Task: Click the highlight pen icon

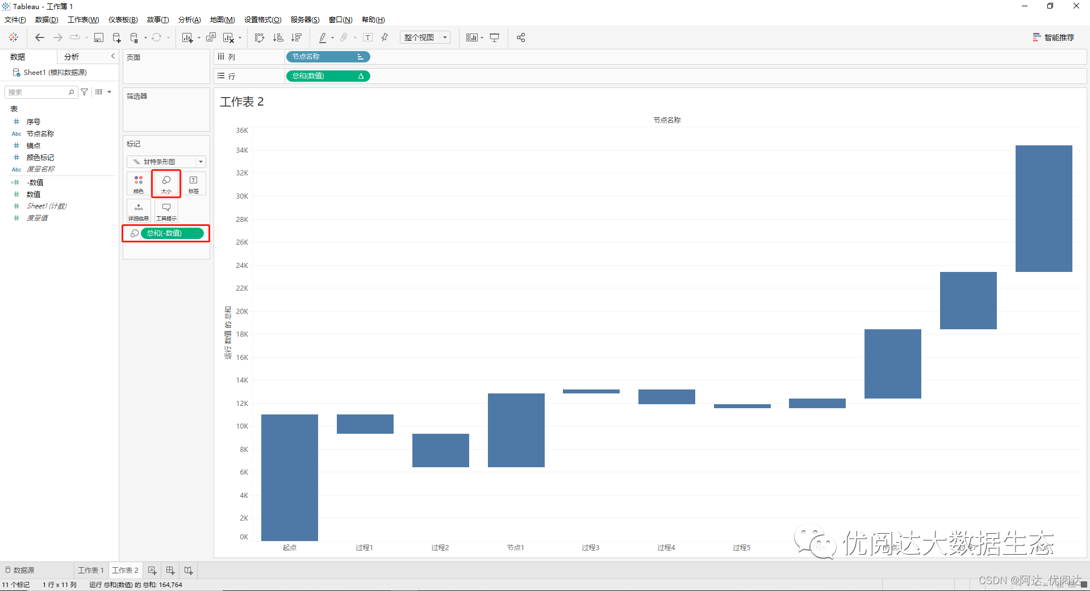Action: (323, 37)
